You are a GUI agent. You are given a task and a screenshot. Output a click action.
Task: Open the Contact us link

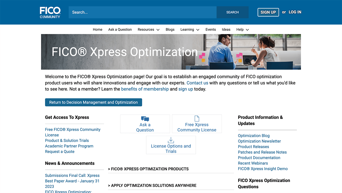pyautogui.click(x=198, y=83)
